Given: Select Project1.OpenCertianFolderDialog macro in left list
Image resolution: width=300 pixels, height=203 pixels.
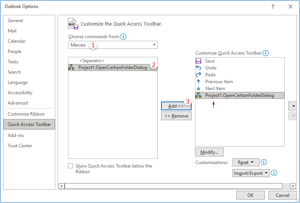Looking at the screenshot, I should pyautogui.click(x=112, y=68).
